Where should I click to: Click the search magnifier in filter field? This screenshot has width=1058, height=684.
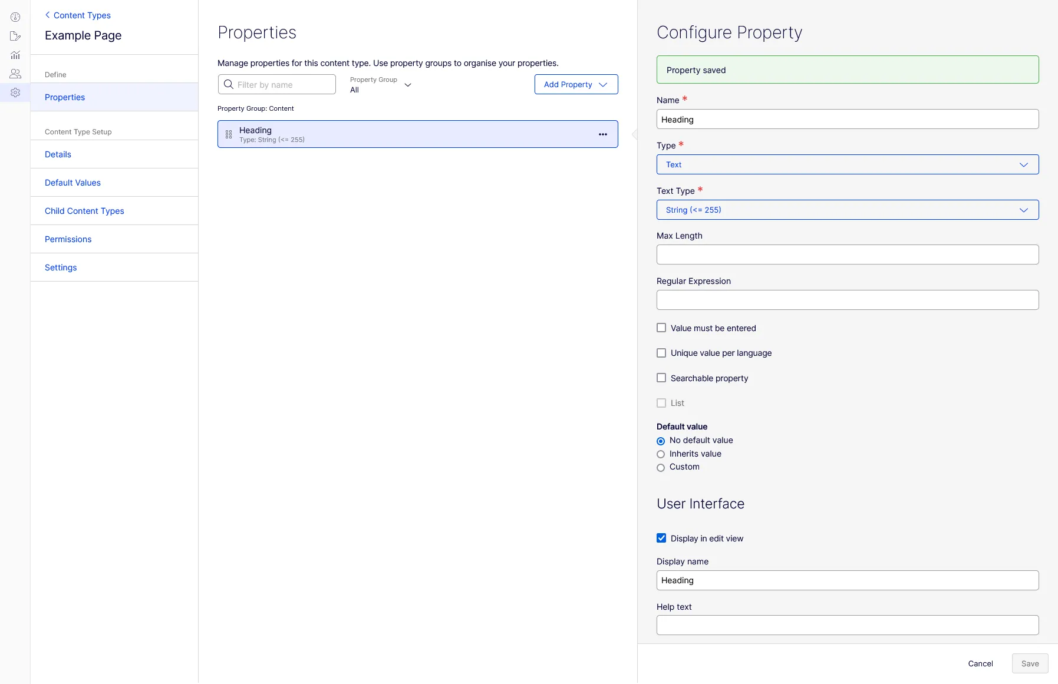(229, 84)
